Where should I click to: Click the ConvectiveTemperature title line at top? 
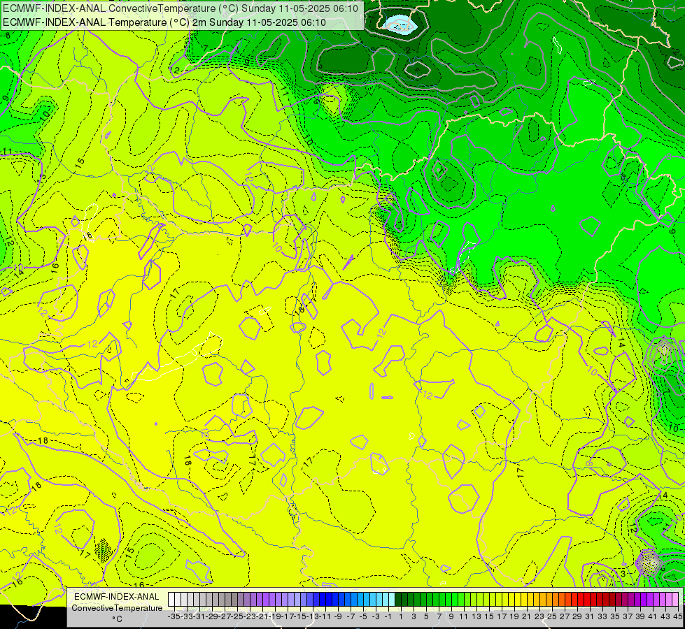[181, 8]
